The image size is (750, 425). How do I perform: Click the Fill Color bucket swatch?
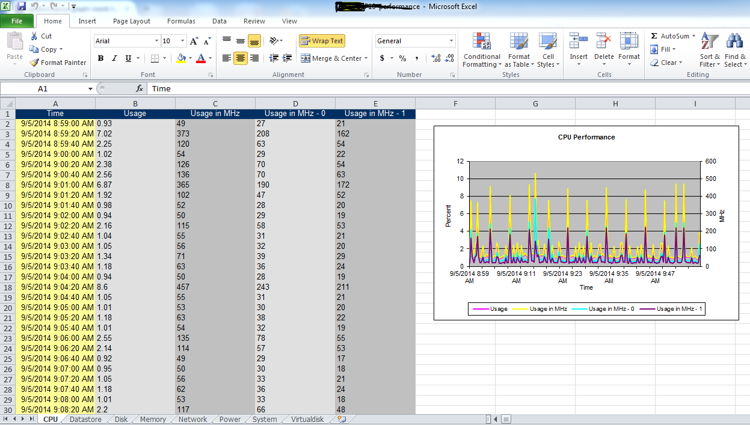pos(180,58)
